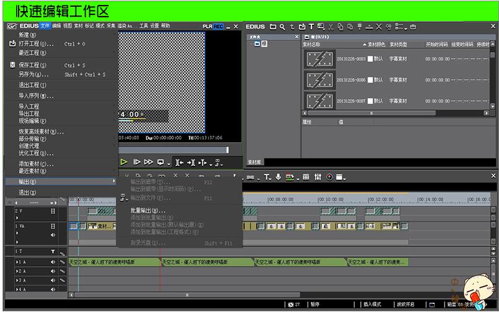The image size is (499, 312).
Task: Cut selected clip with scissors icon
Action: click(331, 27)
